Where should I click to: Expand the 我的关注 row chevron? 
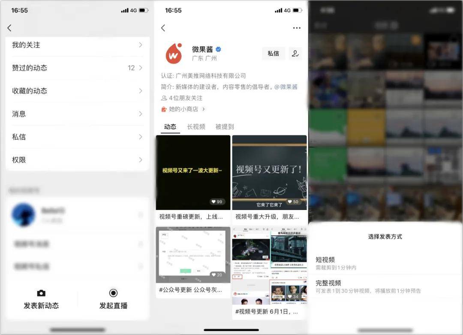point(140,45)
